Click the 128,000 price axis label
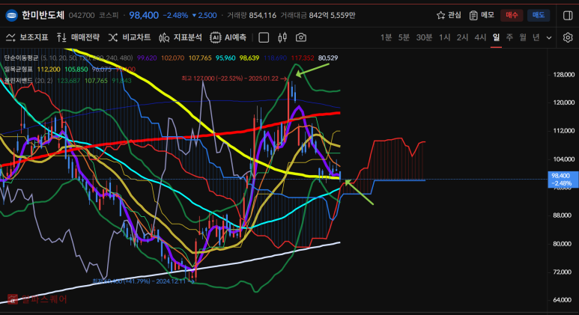This screenshot has height=315, width=579. click(564, 75)
